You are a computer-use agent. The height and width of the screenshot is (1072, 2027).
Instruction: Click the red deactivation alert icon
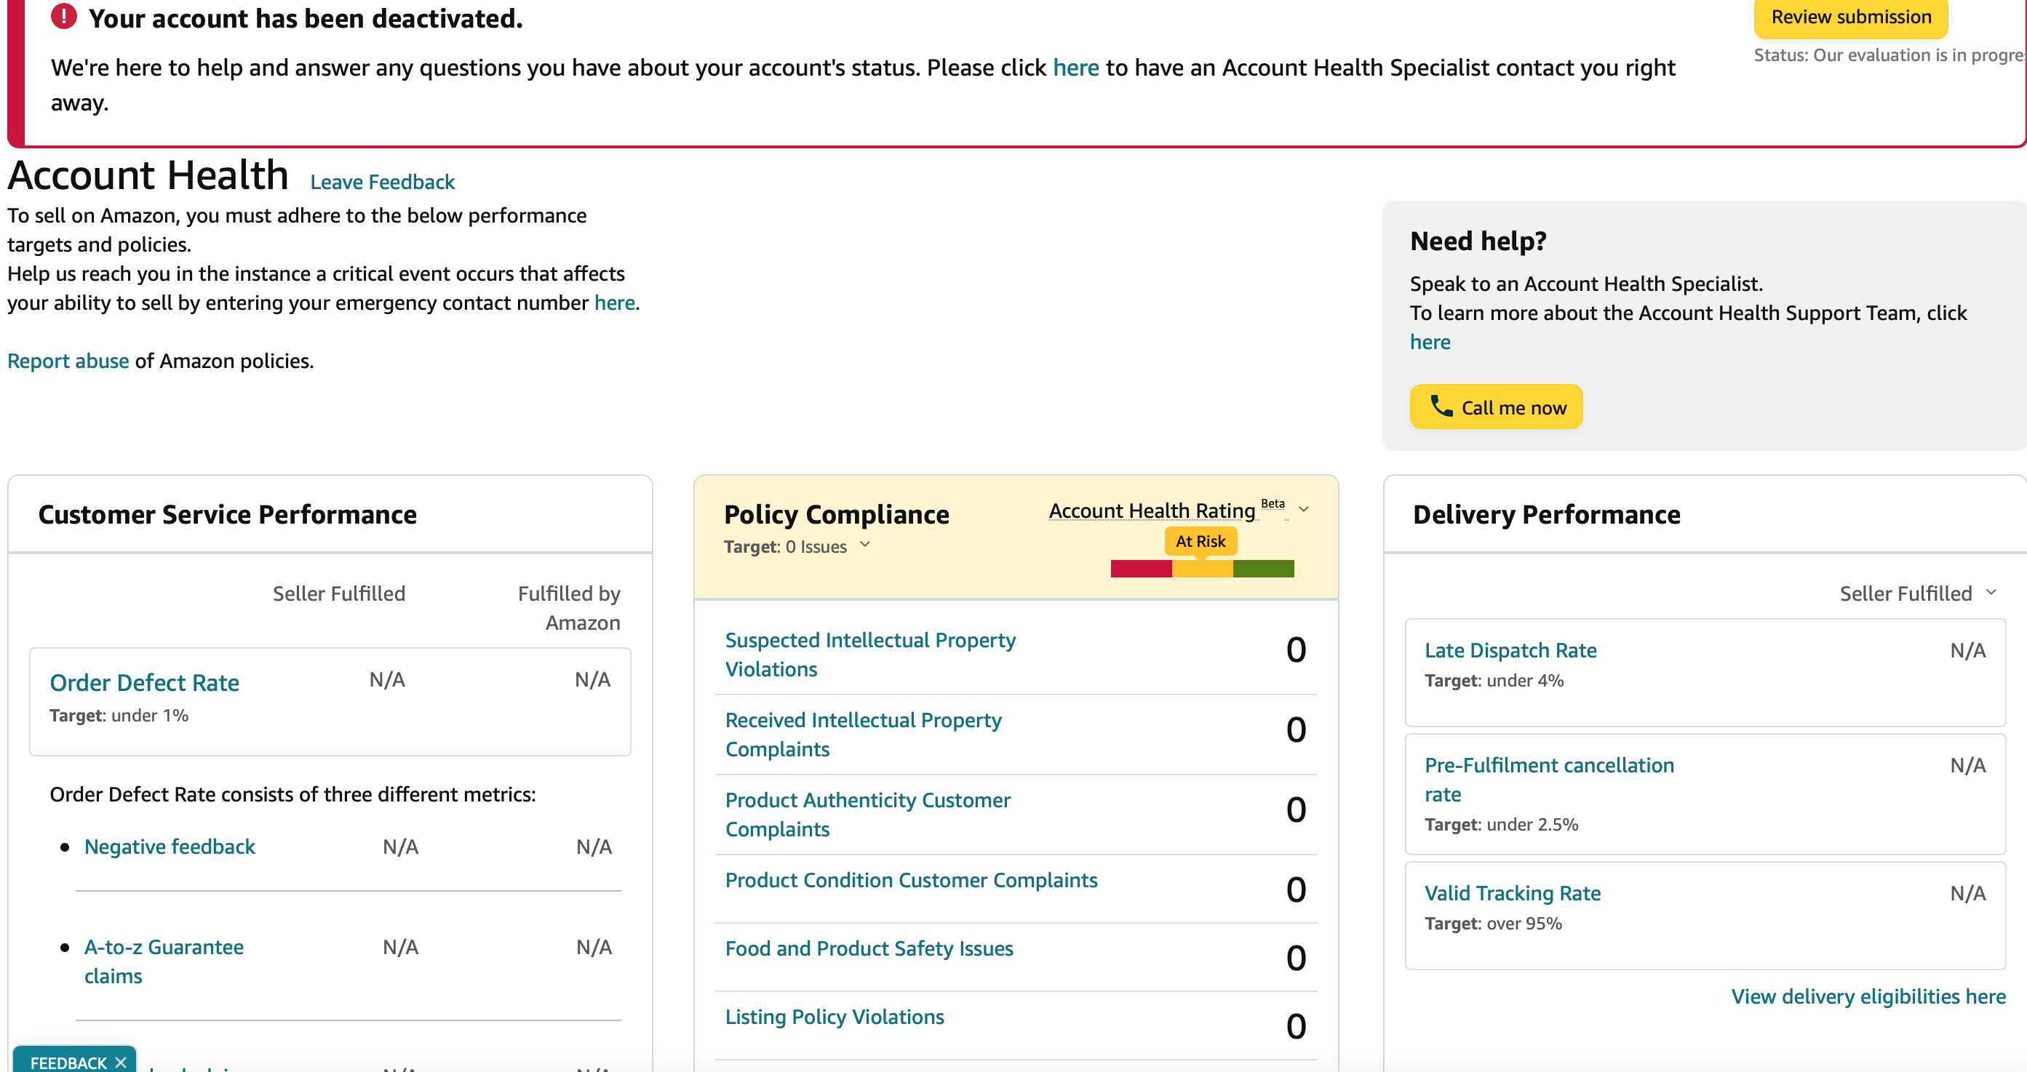tap(64, 17)
